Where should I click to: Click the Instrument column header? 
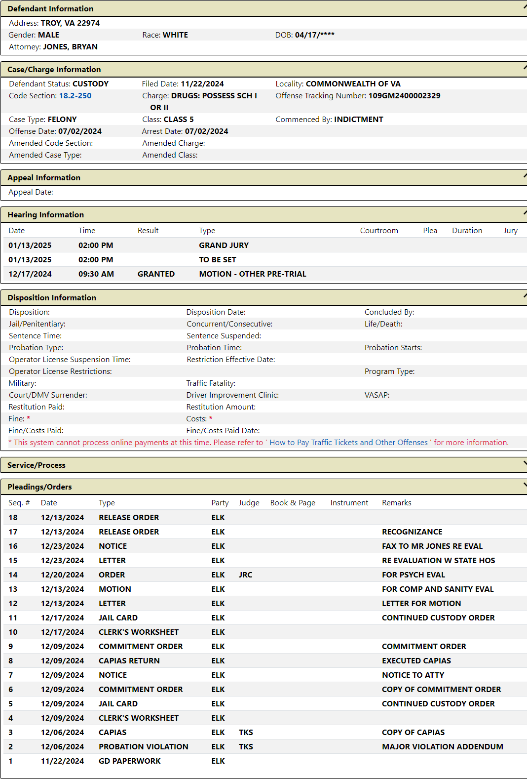[349, 503]
